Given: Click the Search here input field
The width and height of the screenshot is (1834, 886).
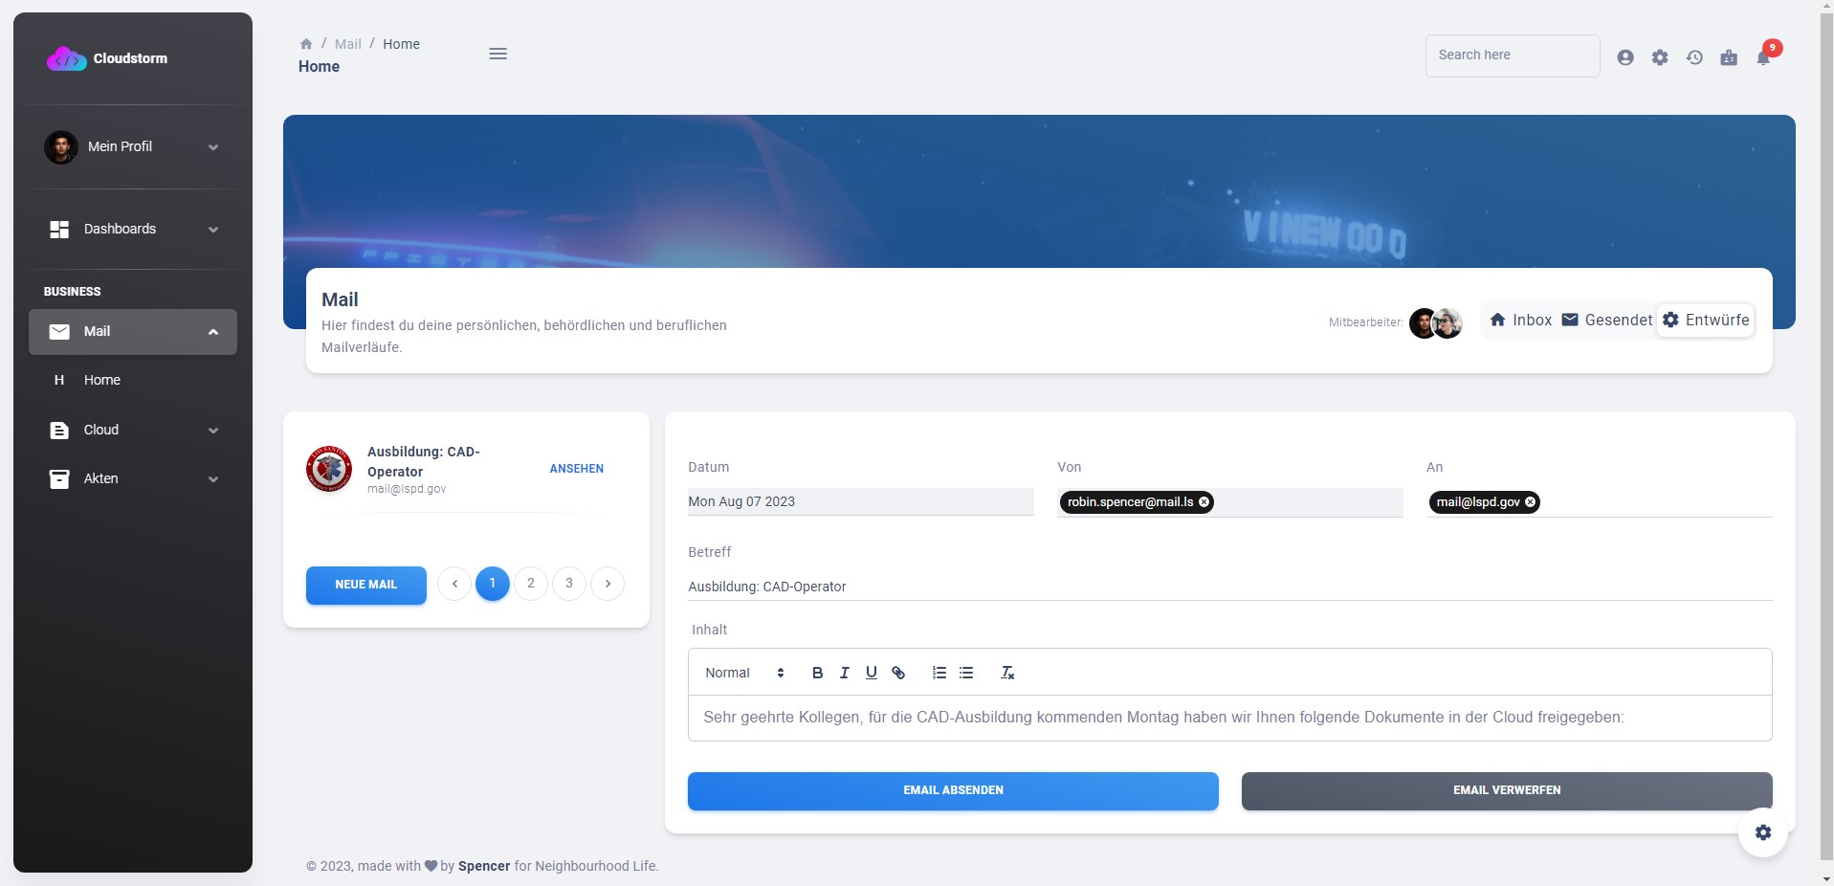Looking at the screenshot, I should 1512,55.
